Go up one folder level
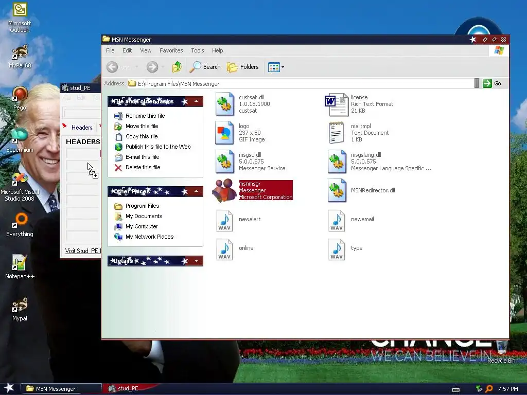The image size is (527, 395). click(x=177, y=67)
